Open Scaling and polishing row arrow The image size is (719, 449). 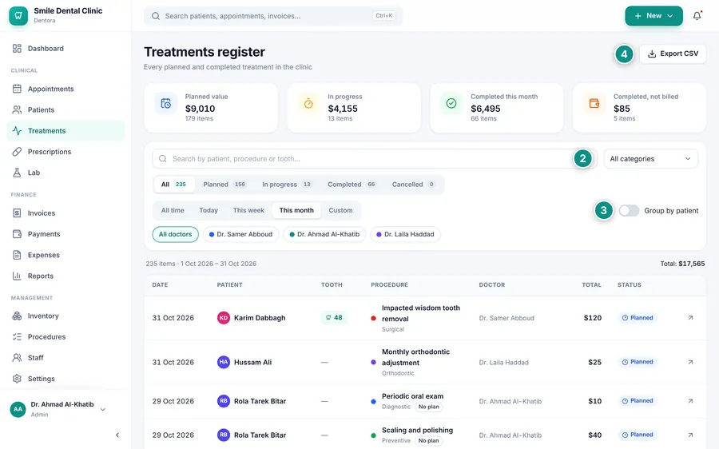click(690, 435)
